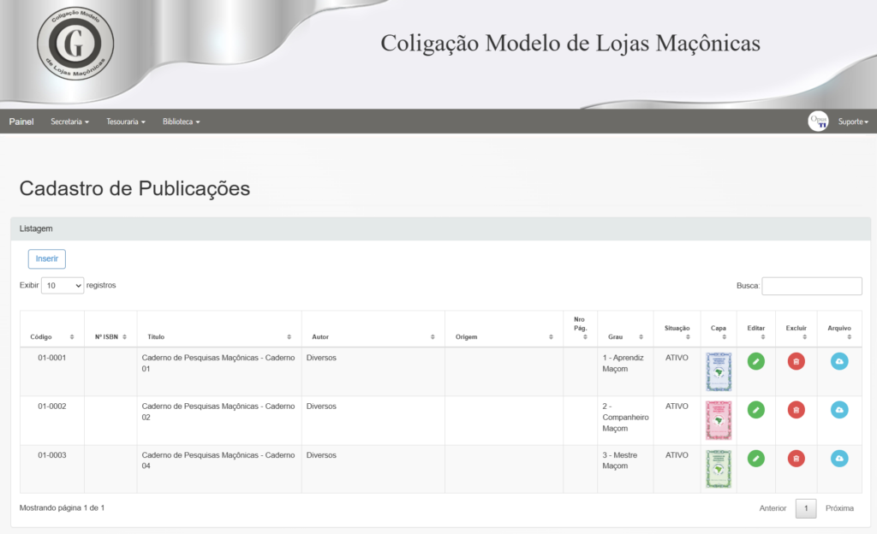
Task: Click inside the Busca search field
Action: point(811,286)
